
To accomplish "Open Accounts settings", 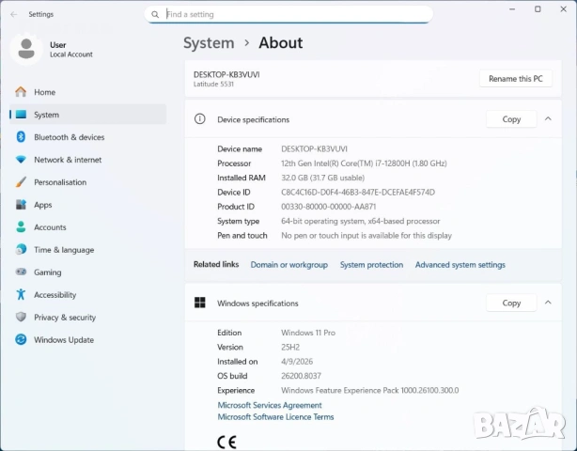I will [x=88, y=227].
